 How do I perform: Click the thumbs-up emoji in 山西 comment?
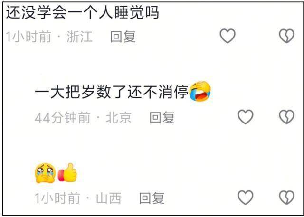67,173
